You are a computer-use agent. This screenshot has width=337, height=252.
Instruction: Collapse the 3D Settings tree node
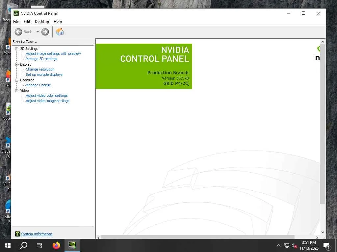(x=16, y=49)
